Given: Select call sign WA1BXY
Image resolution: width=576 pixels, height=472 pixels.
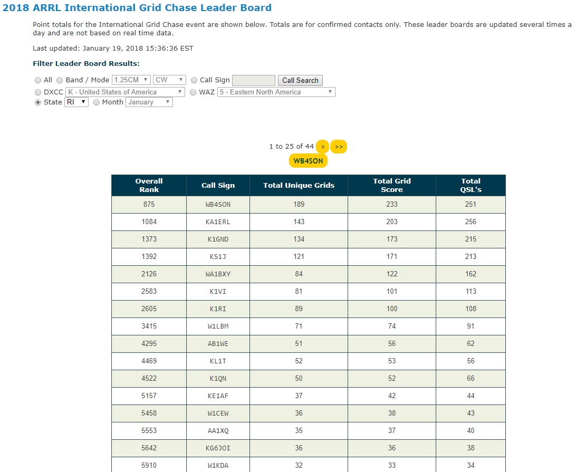Looking at the screenshot, I should click(218, 274).
